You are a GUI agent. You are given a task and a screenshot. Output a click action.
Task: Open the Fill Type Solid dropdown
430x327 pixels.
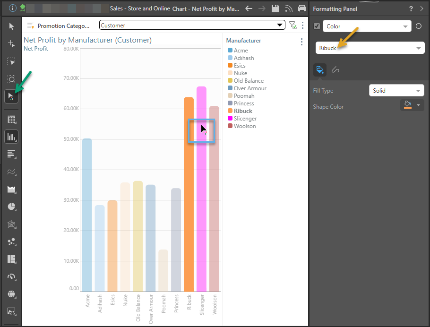396,91
